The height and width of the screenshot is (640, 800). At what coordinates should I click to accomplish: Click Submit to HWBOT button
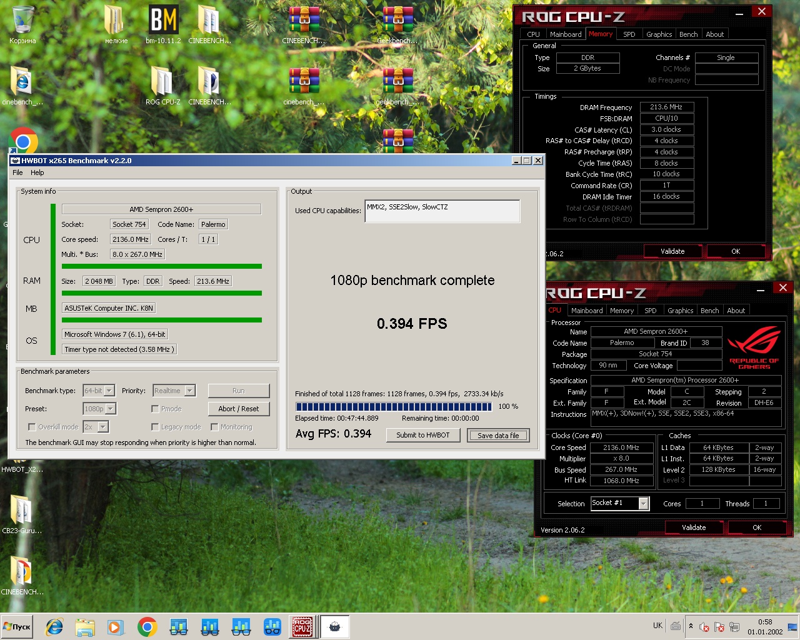[423, 435]
